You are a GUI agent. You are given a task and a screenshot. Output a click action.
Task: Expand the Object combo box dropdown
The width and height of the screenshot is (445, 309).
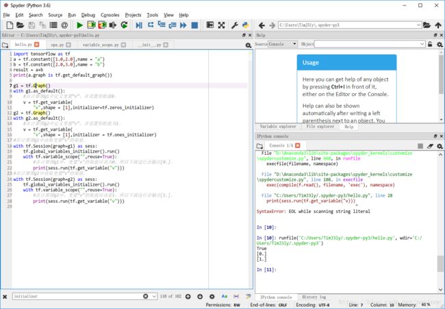(422, 44)
